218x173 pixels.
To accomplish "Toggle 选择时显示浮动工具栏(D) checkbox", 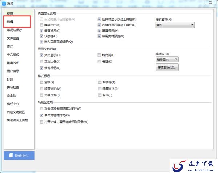I will pyautogui.click(x=99, y=19).
